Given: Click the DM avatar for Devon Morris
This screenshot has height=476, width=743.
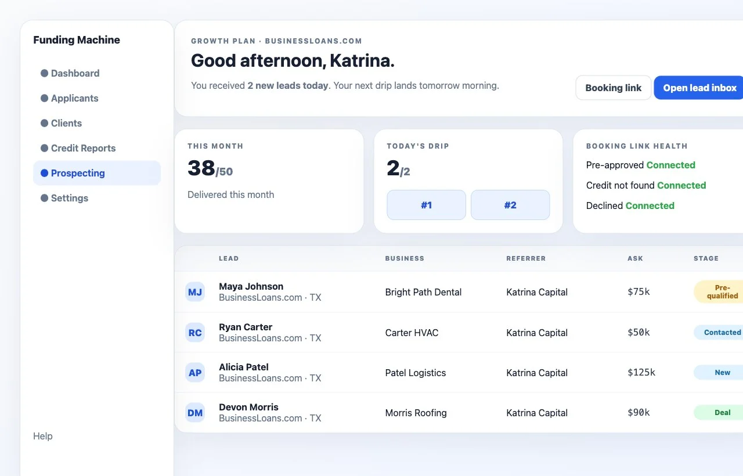Looking at the screenshot, I should [x=195, y=413].
